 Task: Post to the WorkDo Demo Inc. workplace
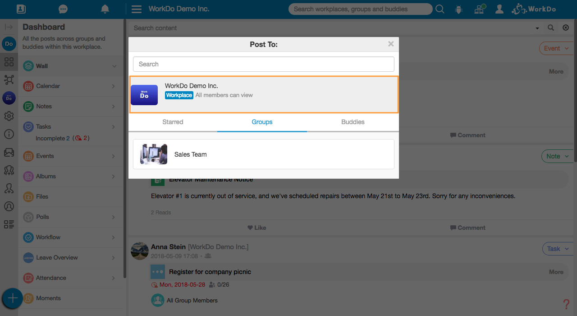click(x=264, y=95)
